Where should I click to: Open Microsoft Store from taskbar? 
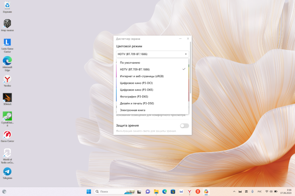point(173,191)
